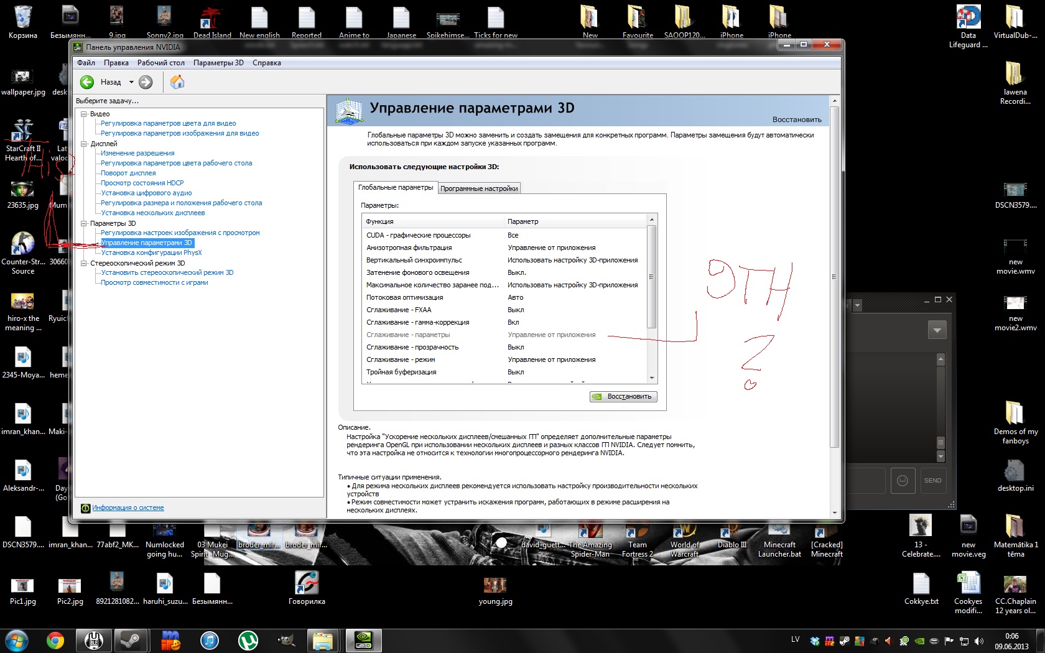Select the Demos of my fanboys folder
Viewport: 1045px width, 653px height.
tap(1015, 423)
